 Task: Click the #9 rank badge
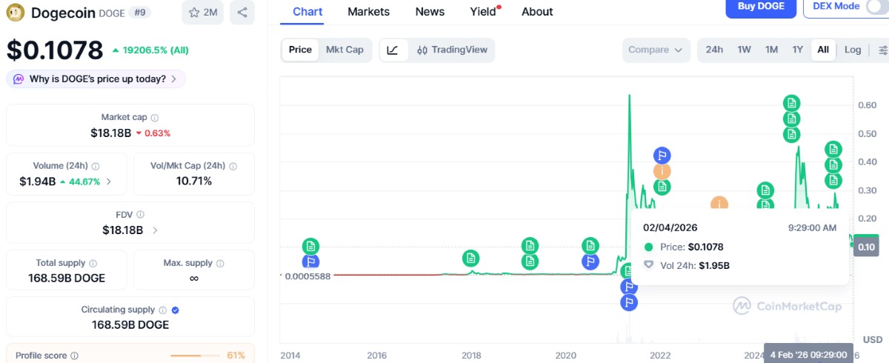[x=139, y=13]
